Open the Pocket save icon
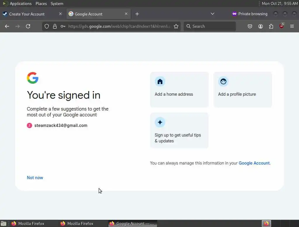Screen dimensions: 299x227 coord(250,26)
